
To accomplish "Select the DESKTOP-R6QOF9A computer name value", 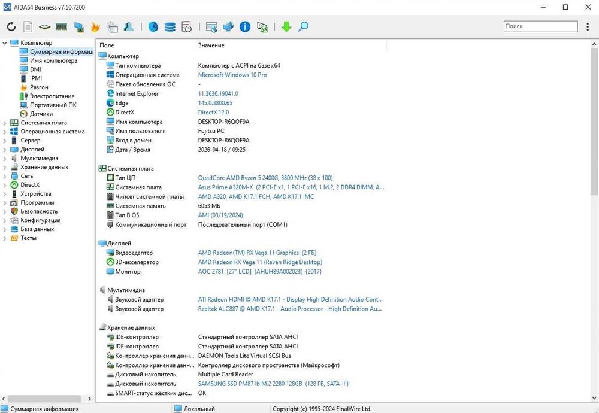I will point(223,122).
